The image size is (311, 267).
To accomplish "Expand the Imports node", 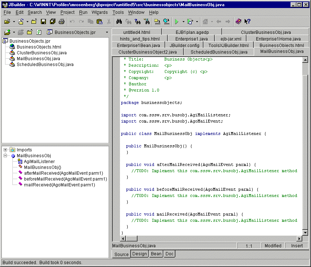I will [5, 150].
